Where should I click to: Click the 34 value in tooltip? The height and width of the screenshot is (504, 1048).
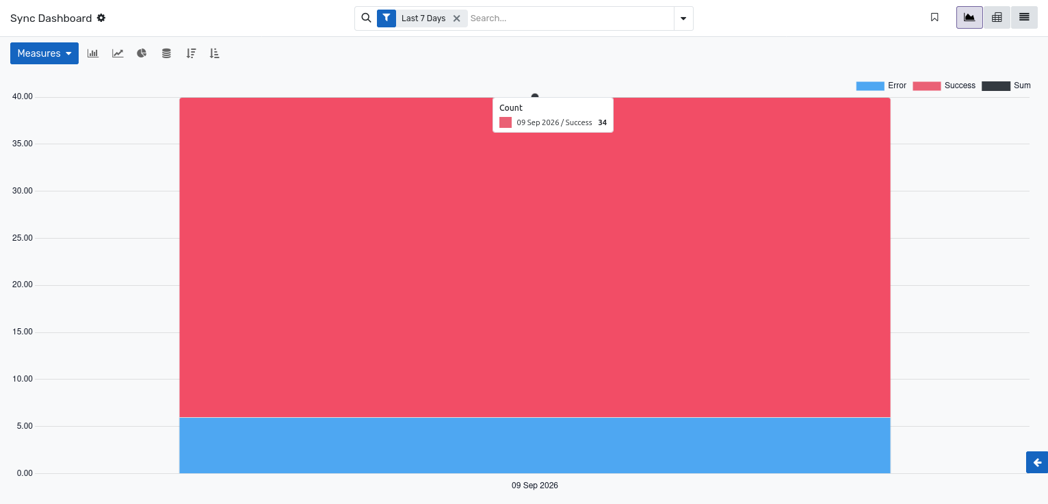click(x=602, y=122)
